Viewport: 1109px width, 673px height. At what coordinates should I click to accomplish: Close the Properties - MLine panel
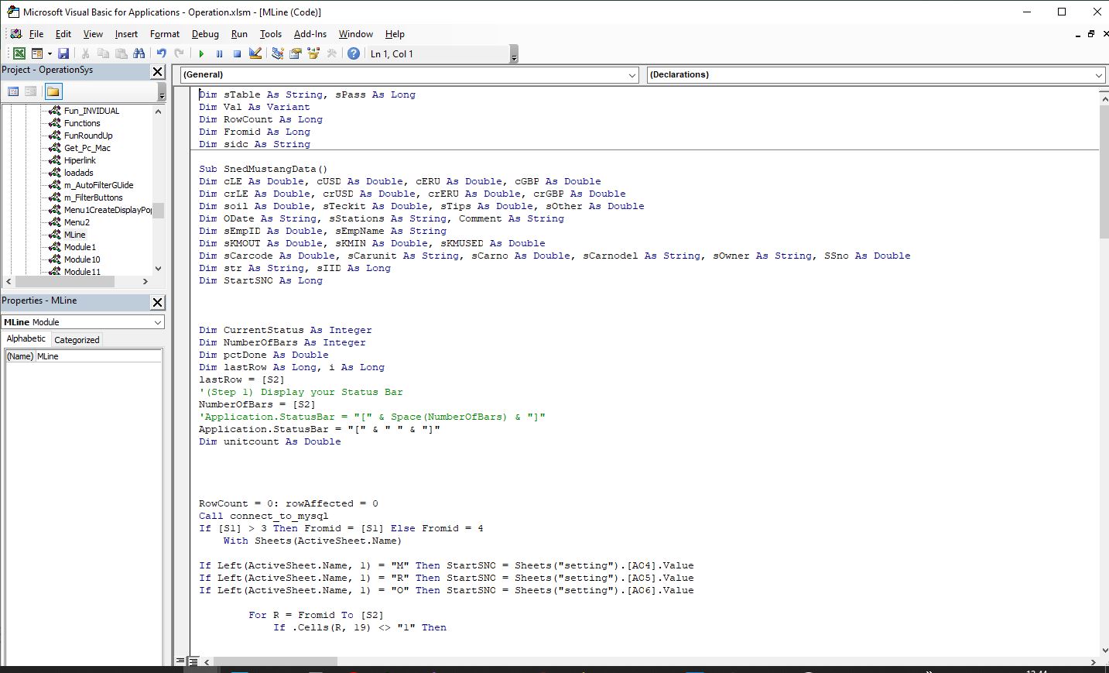point(157,302)
